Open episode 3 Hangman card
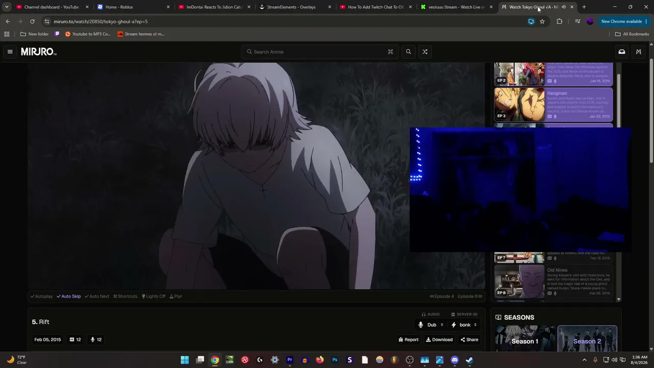This screenshot has width=654, height=368. 553,104
